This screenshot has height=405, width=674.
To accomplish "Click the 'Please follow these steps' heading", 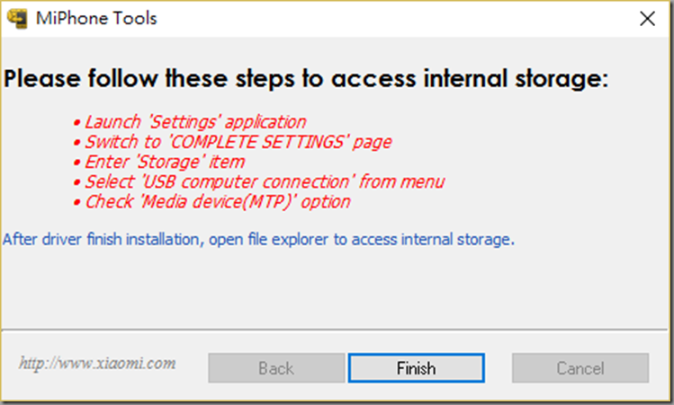I will (306, 78).
